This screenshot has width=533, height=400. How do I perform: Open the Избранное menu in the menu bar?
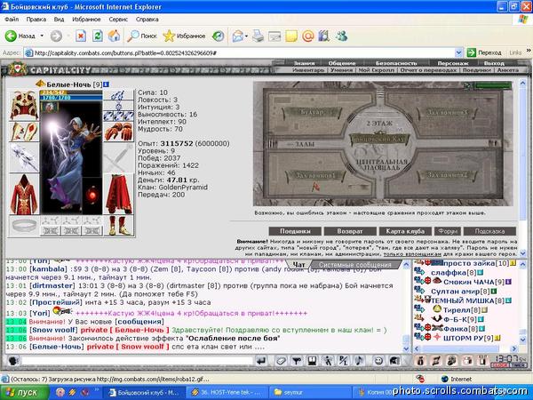(86, 20)
